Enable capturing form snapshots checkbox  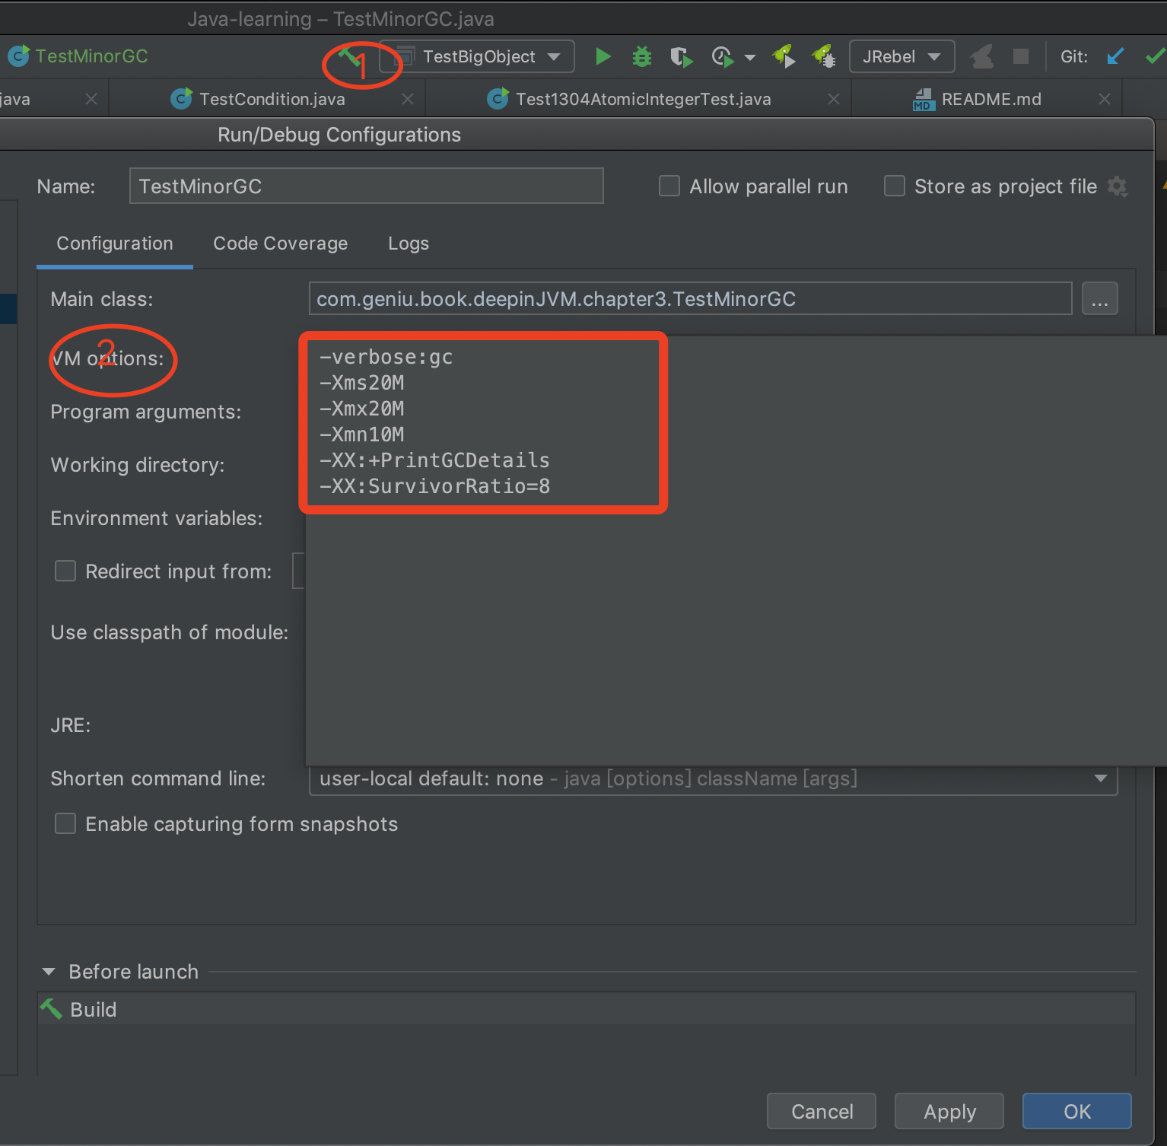[65, 823]
